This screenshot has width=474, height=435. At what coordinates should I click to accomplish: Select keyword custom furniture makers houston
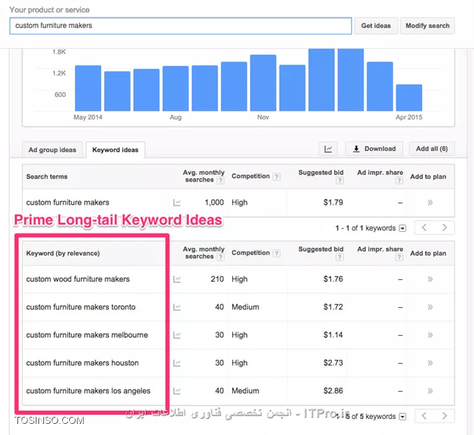[x=82, y=363]
